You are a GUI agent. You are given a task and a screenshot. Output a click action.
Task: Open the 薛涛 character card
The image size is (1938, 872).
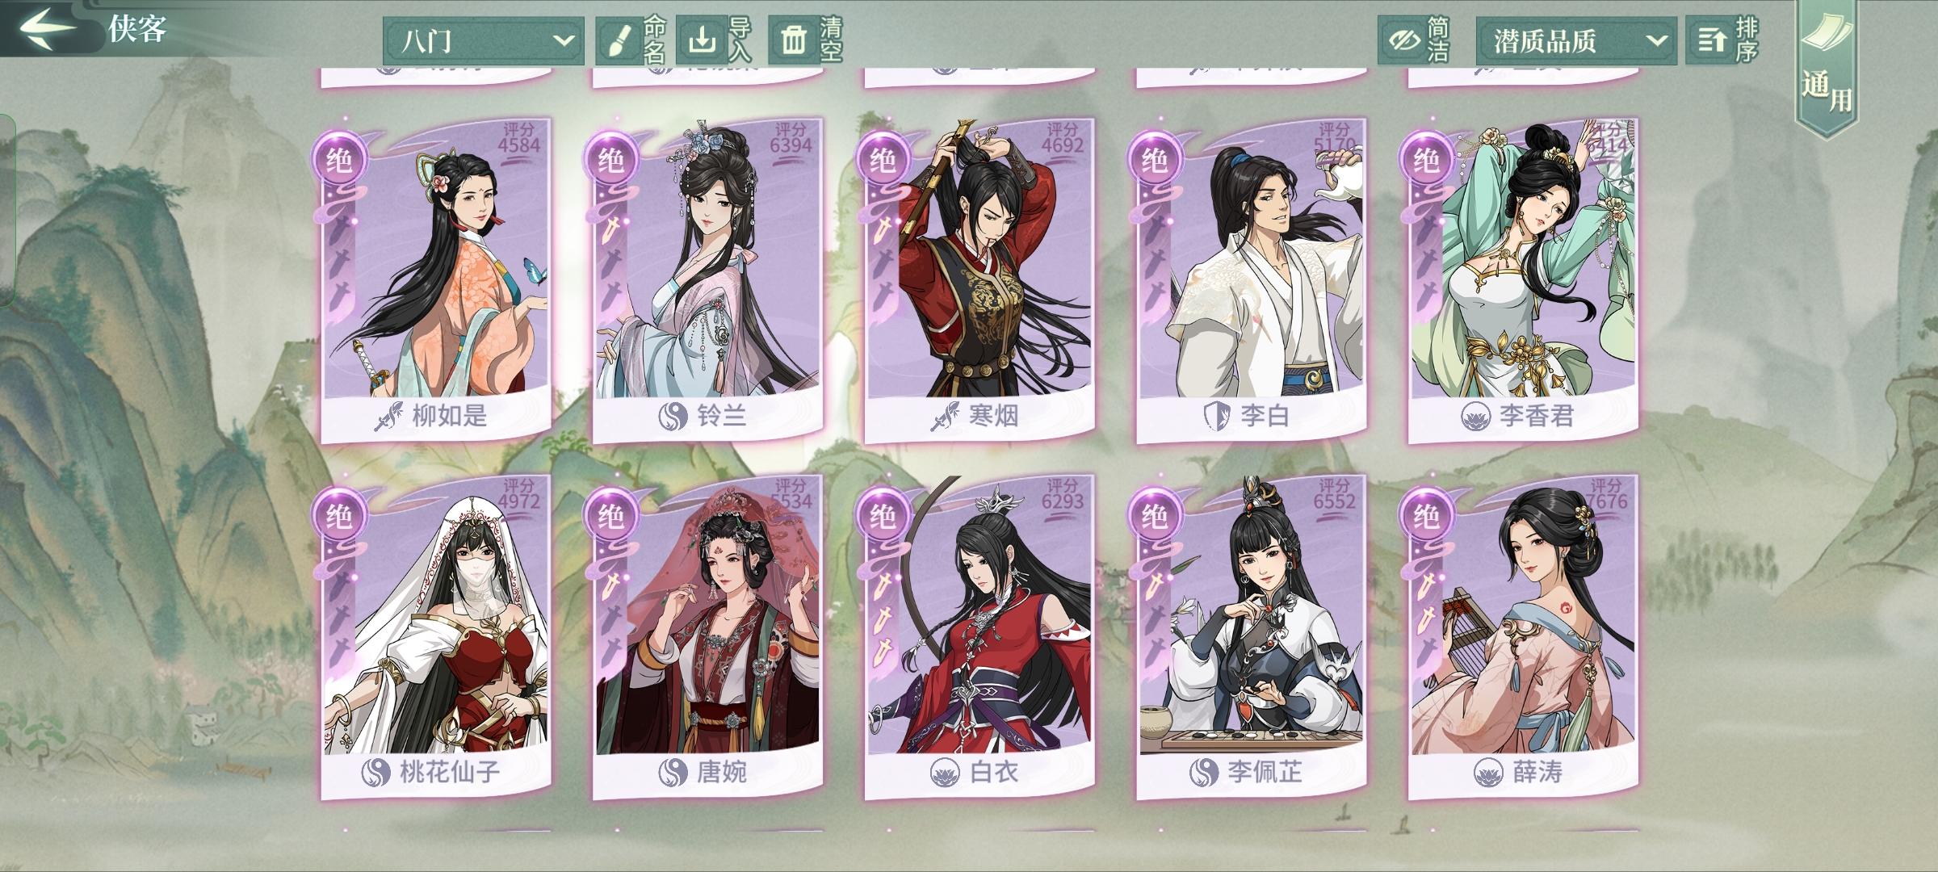coord(1524,636)
